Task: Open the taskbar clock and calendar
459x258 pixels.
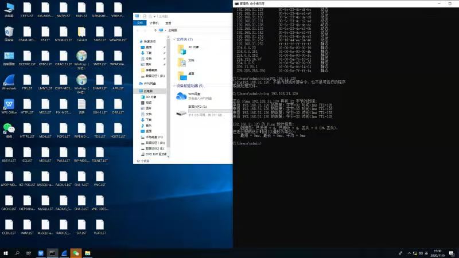Action: [x=437, y=253]
